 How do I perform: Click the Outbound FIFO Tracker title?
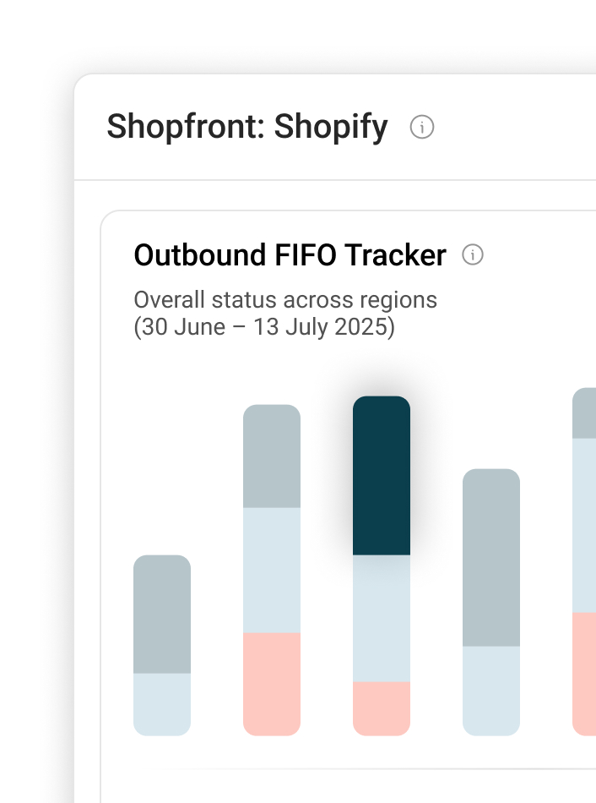[x=290, y=254]
